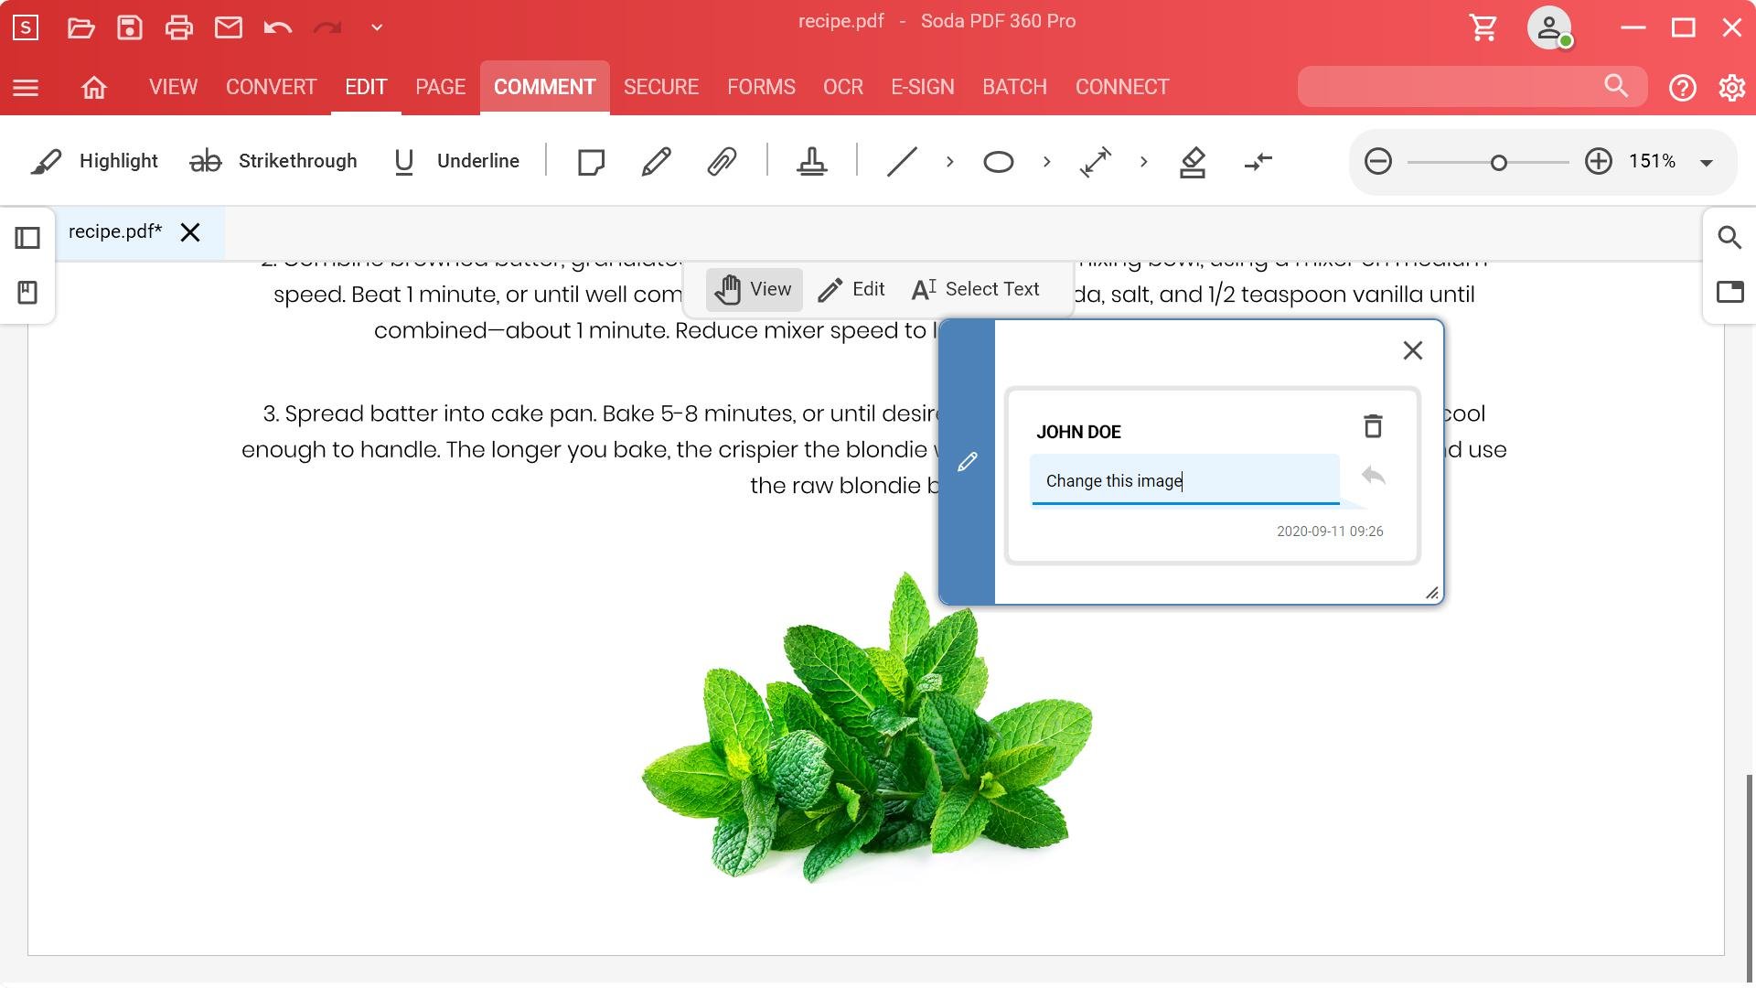Screen dimensions: 1756x988
Task: Switch to the EDIT tab
Action: pos(366,87)
